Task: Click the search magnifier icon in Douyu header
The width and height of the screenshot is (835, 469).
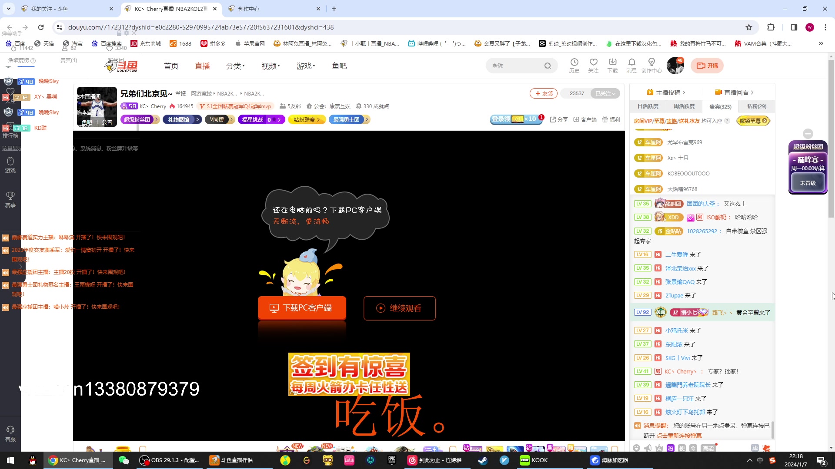Action: tap(548, 66)
